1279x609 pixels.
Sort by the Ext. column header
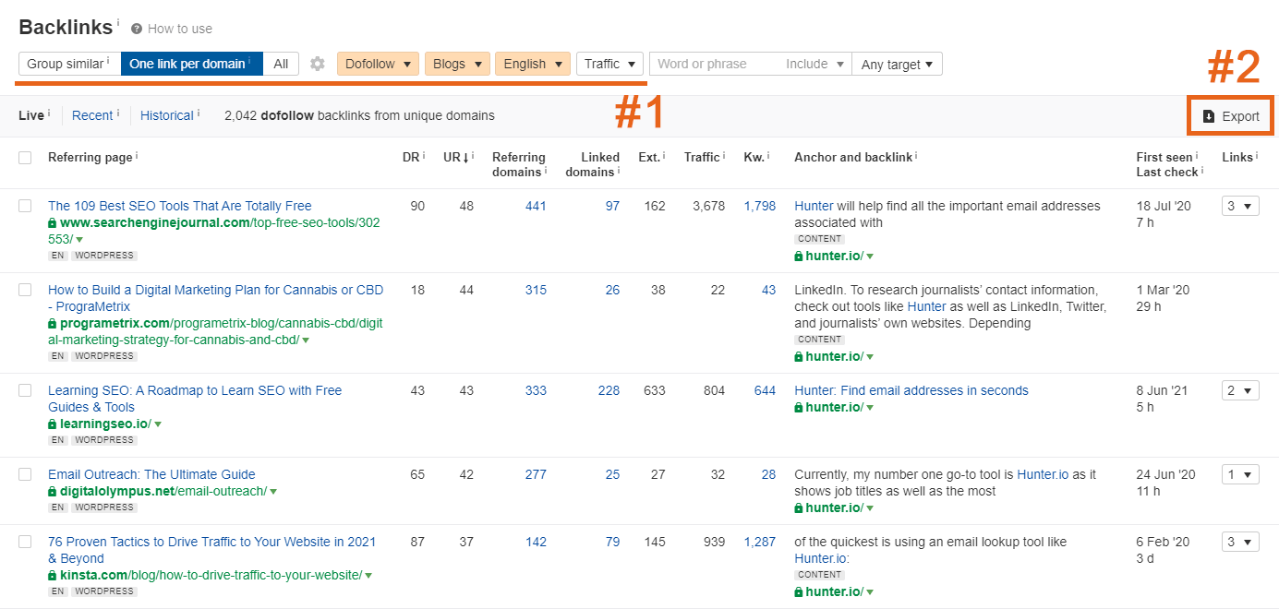[649, 157]
